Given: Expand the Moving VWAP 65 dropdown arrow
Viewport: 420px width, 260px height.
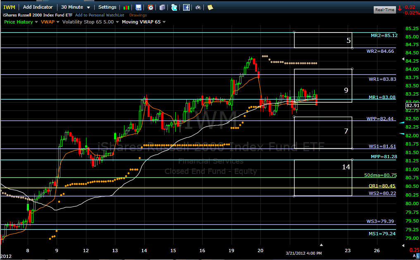Looking at the screenshot, I should pos(164,22).
